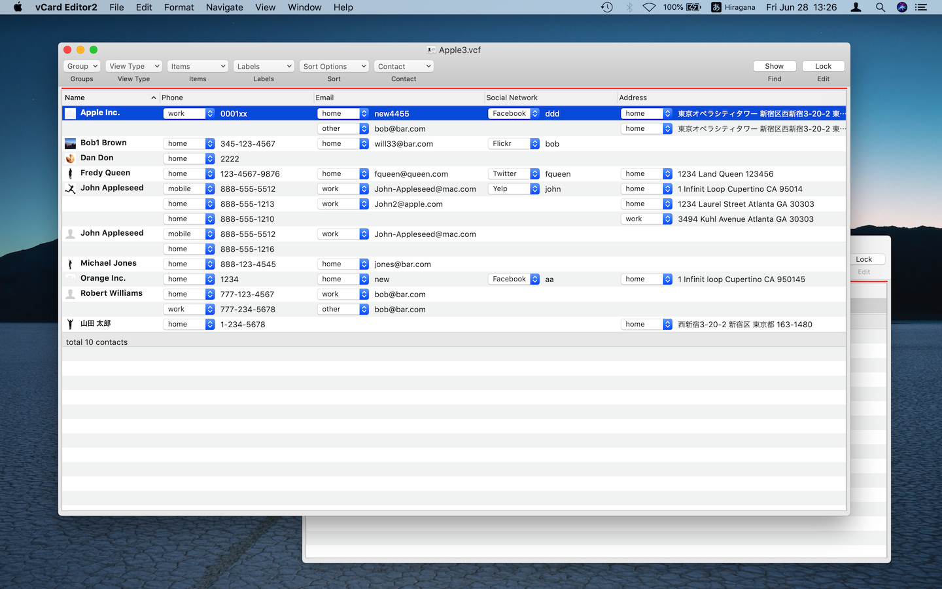
Task: Open the Edit menu
Action: coord(144,7)
